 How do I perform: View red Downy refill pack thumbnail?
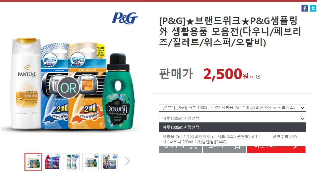(x=52, y=162)
